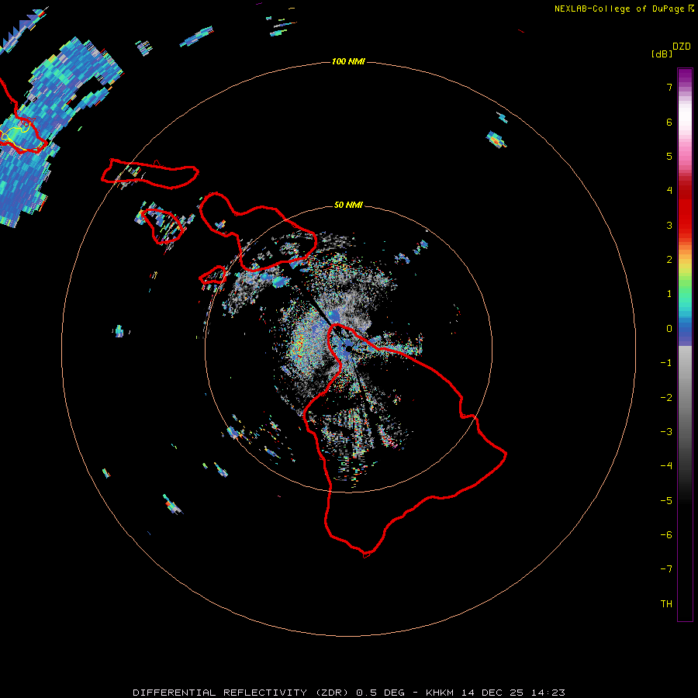Click the 100 NMI range ring label

(x=348, y=61)
